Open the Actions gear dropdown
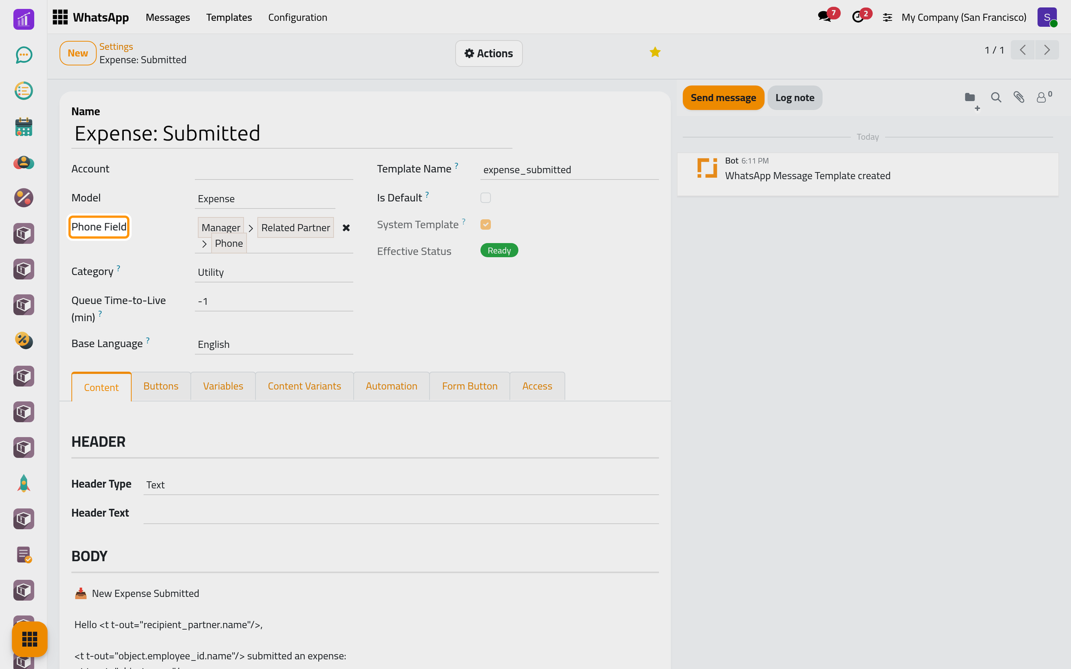This screenshot has width=1071, height=669. click(489, 54)
